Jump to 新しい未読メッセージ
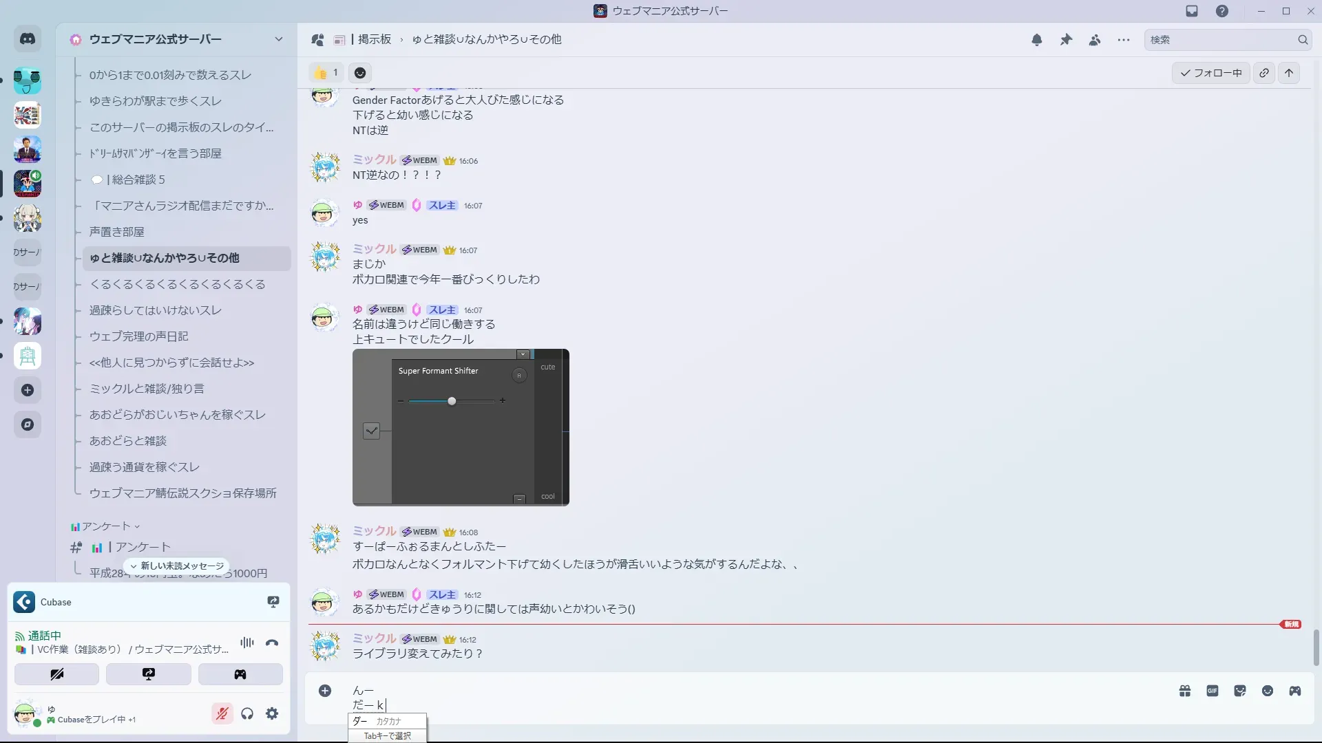1322x743 pixels. coord(177,566)
